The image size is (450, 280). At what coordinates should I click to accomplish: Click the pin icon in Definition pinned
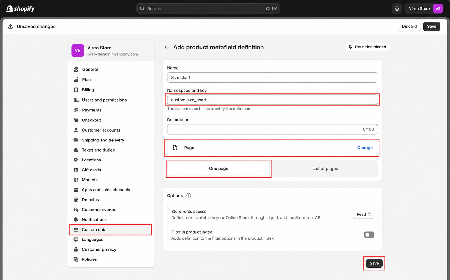(x=350, y=47)
